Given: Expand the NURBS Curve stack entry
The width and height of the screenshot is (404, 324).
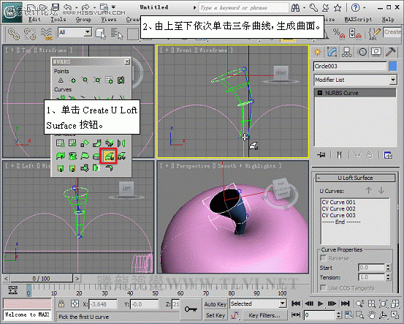Looking at the screenshot, I should [320, 93].
